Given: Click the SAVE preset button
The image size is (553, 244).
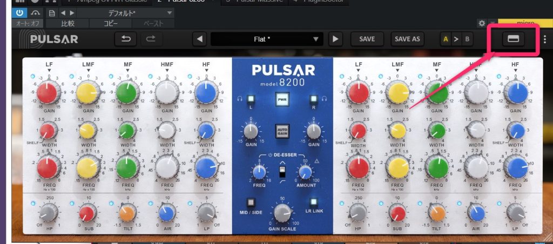Looking at the screenshot, I should tap(367, 39).
